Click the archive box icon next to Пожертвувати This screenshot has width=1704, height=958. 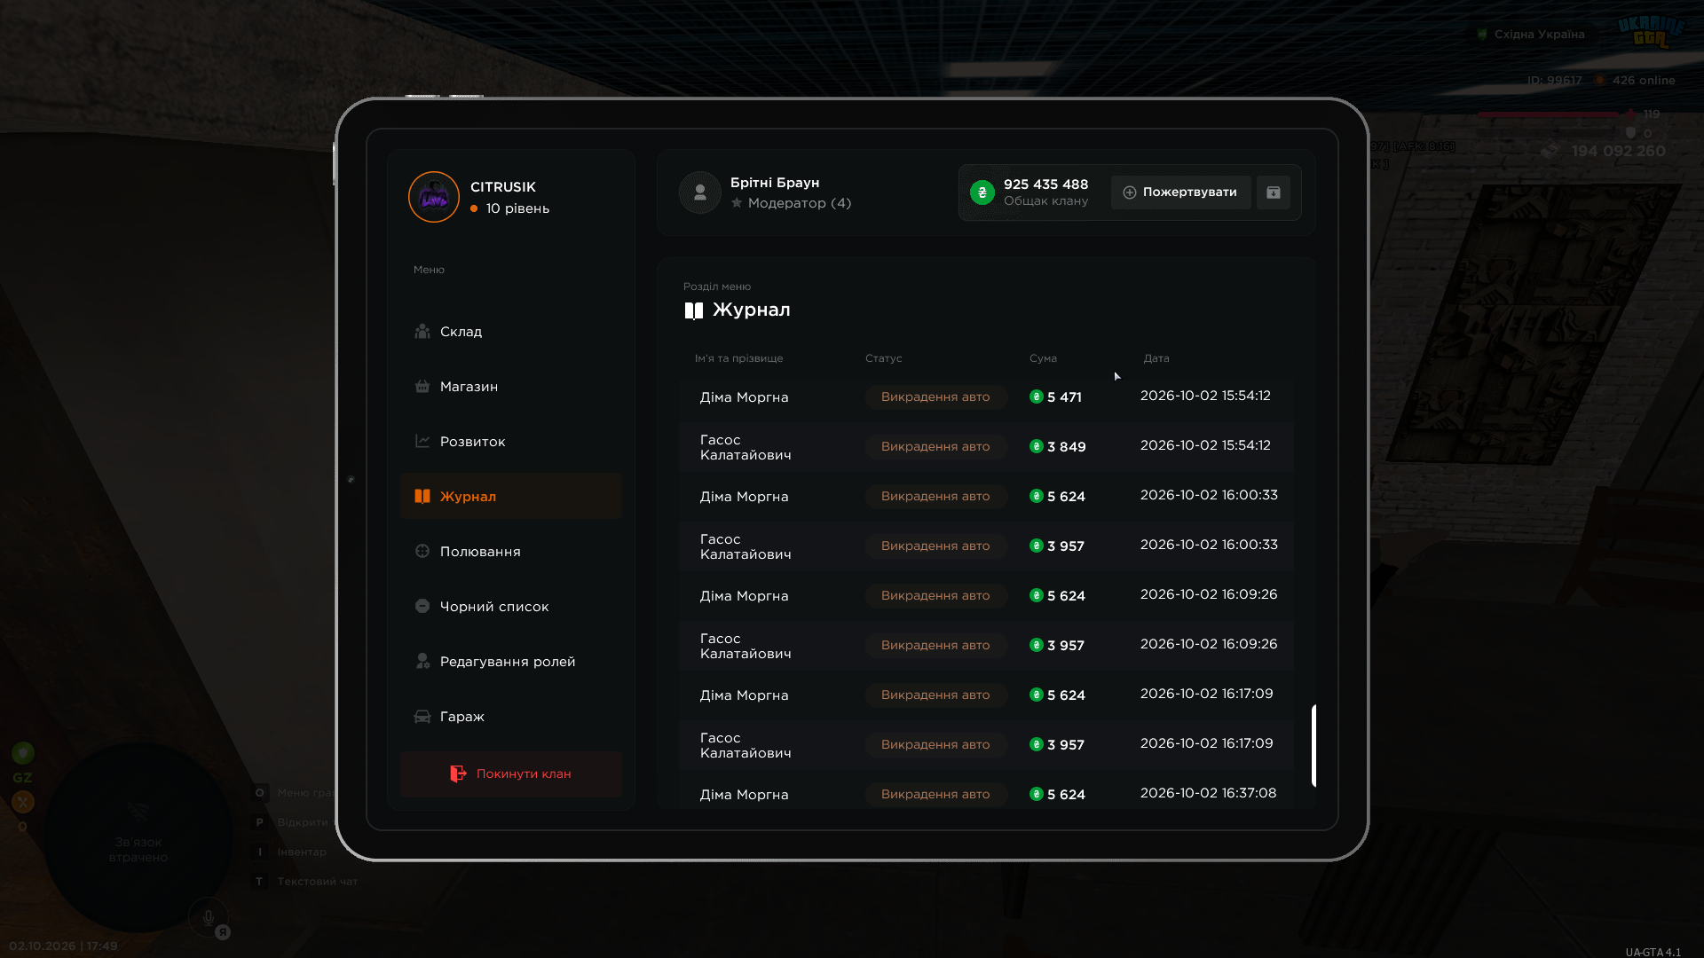(x=1274, y=192)
